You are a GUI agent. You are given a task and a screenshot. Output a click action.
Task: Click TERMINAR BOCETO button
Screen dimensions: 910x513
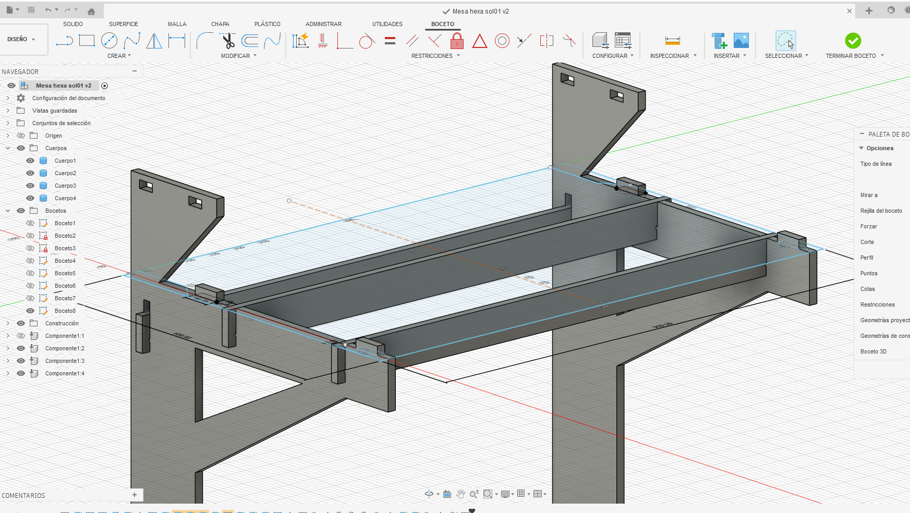853,41
